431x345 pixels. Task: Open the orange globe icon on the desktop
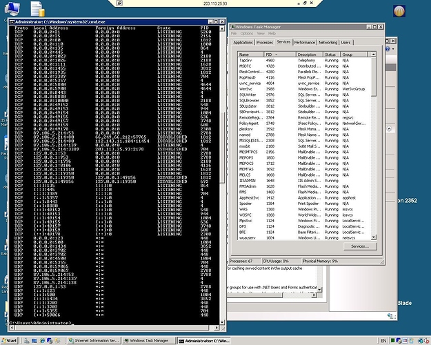pos(399,11)
